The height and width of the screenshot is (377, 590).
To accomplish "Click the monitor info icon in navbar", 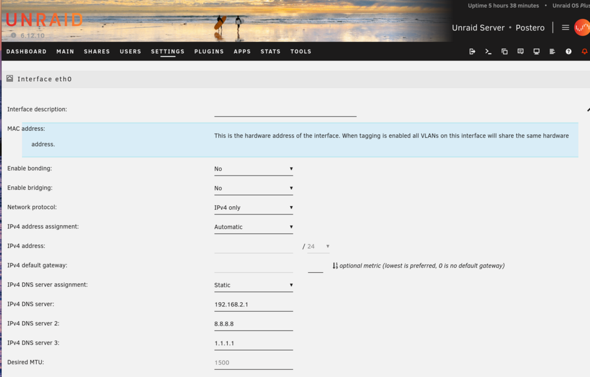I will coord(536,51).
